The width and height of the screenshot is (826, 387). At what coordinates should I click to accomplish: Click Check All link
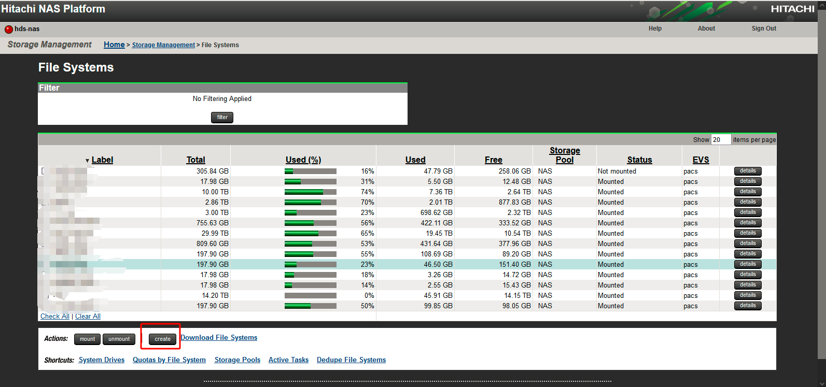55,316
